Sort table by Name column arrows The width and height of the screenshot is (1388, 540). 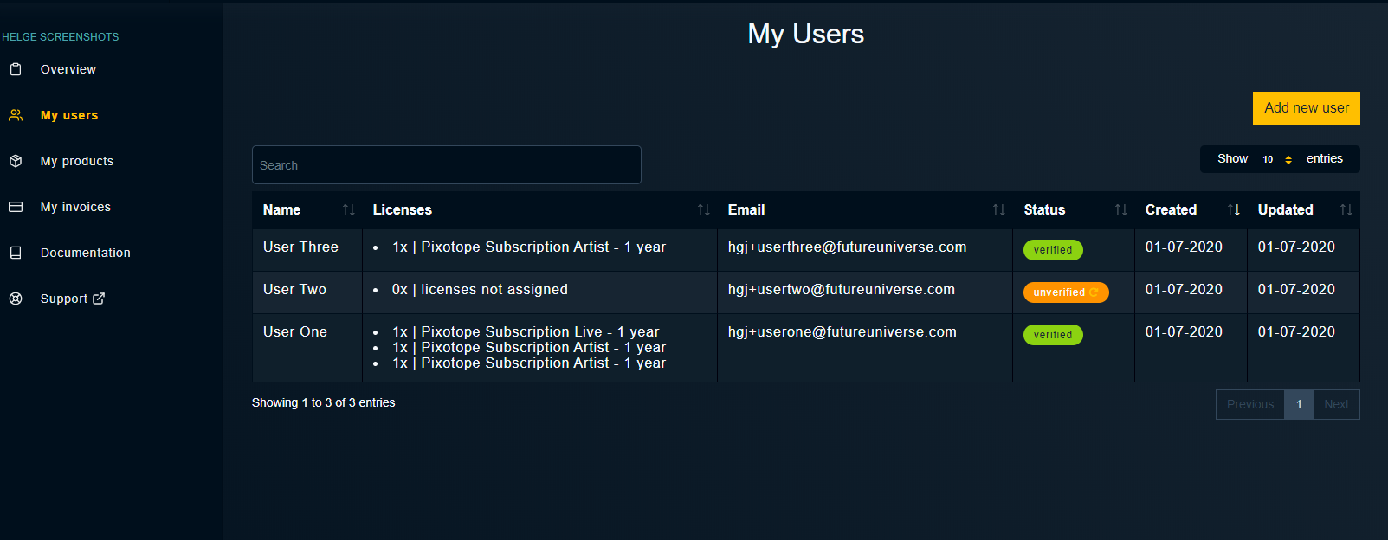(349, 210)
